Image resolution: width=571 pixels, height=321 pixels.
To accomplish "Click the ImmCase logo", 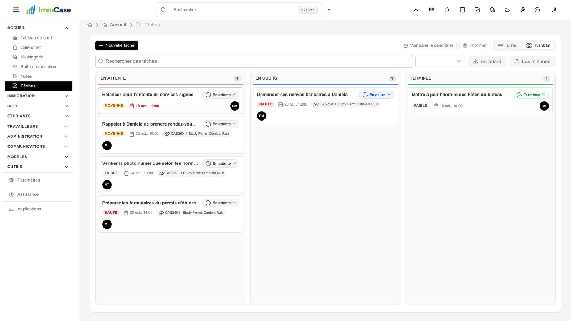I will (x=49, y=10).
